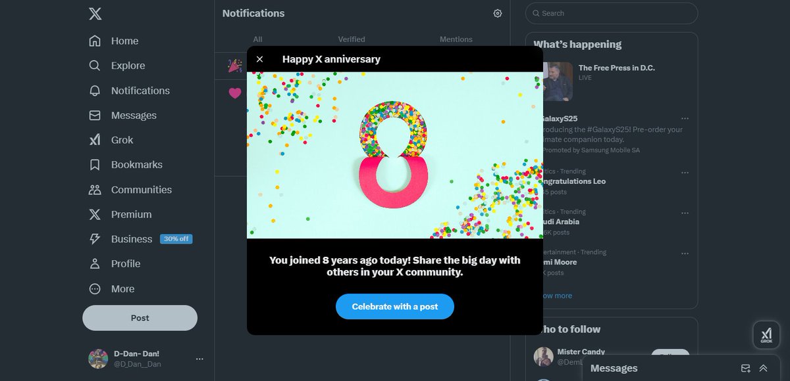Click the More circle icon
Image resolution: width=790 pixels, height=381 pixels.
click(95, 289)
